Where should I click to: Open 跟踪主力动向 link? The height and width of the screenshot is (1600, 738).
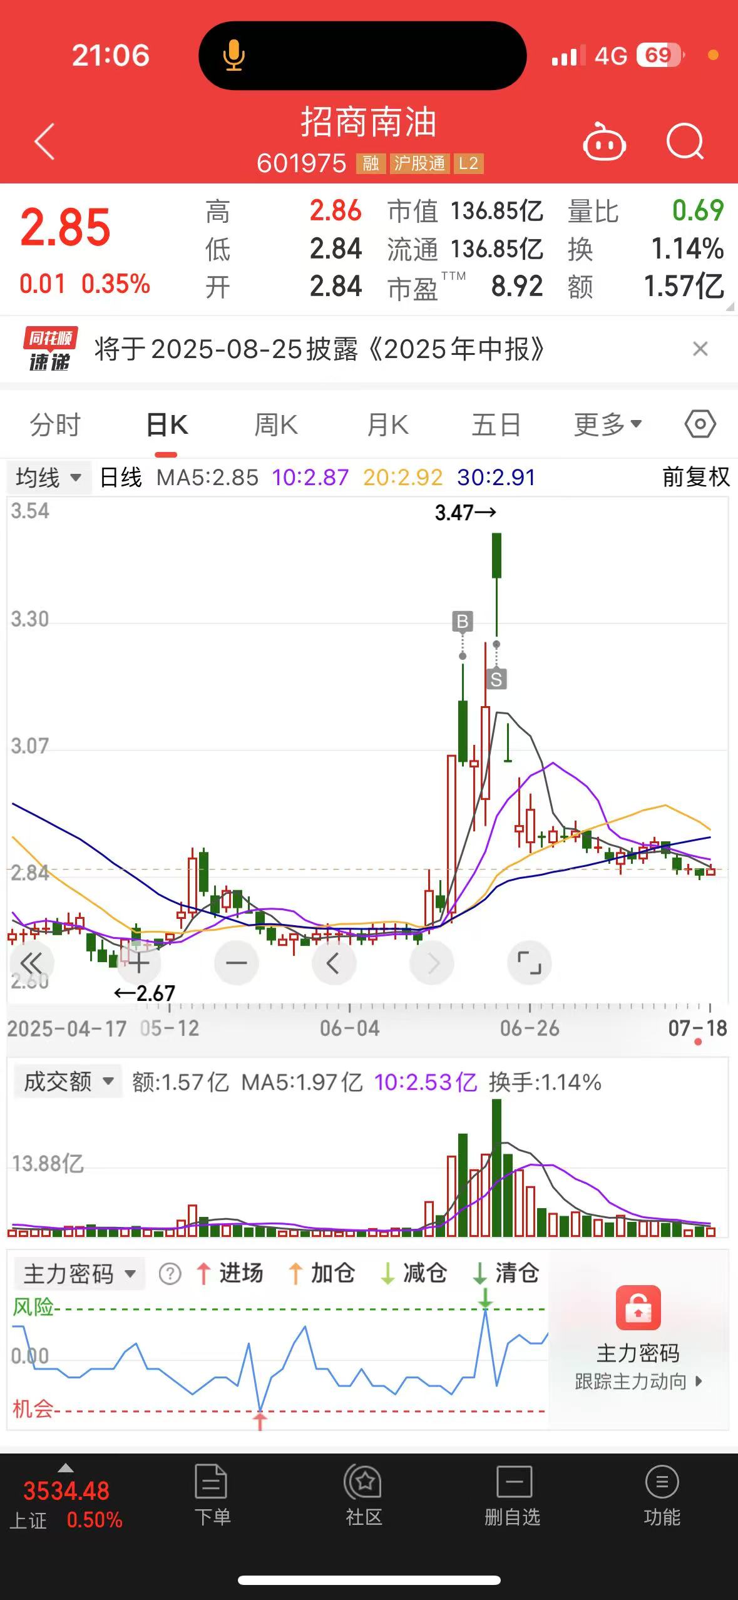coord(638,1382)
